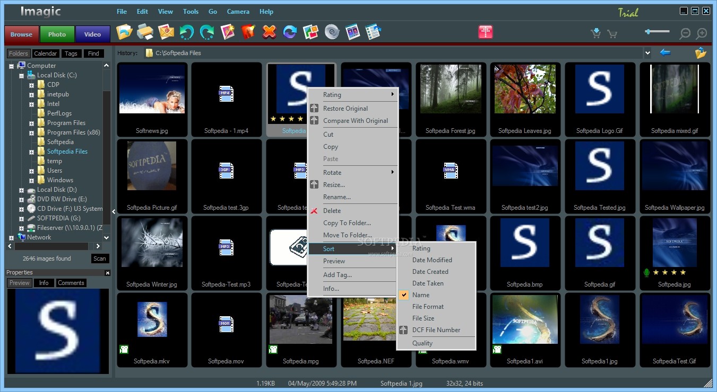The width and height of the screenshot is (717, 392).
Task: Click the red effects icon in toolbar
Action: [x=248, y=32]
